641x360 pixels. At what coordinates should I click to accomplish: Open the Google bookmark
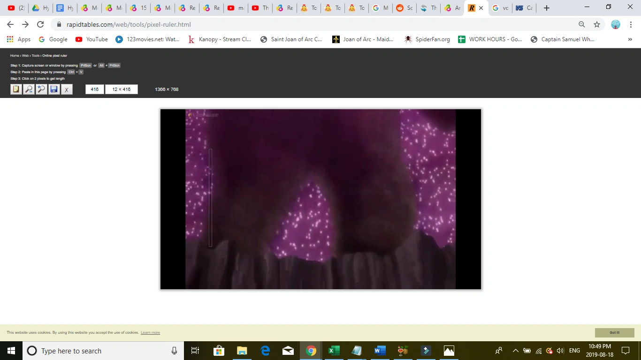[53, 39]
